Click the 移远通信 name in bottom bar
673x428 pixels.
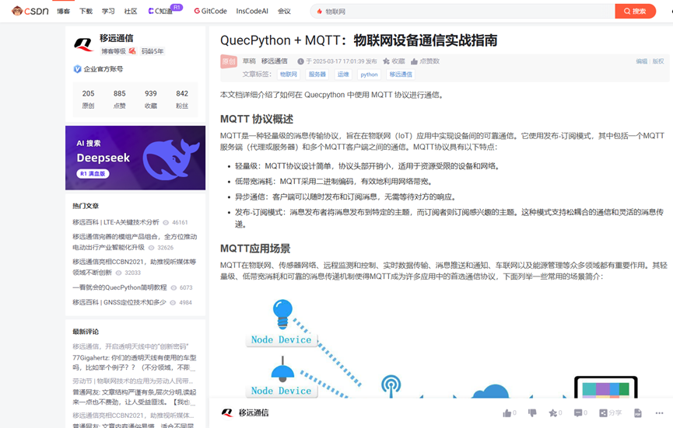[x=254, y=413]
